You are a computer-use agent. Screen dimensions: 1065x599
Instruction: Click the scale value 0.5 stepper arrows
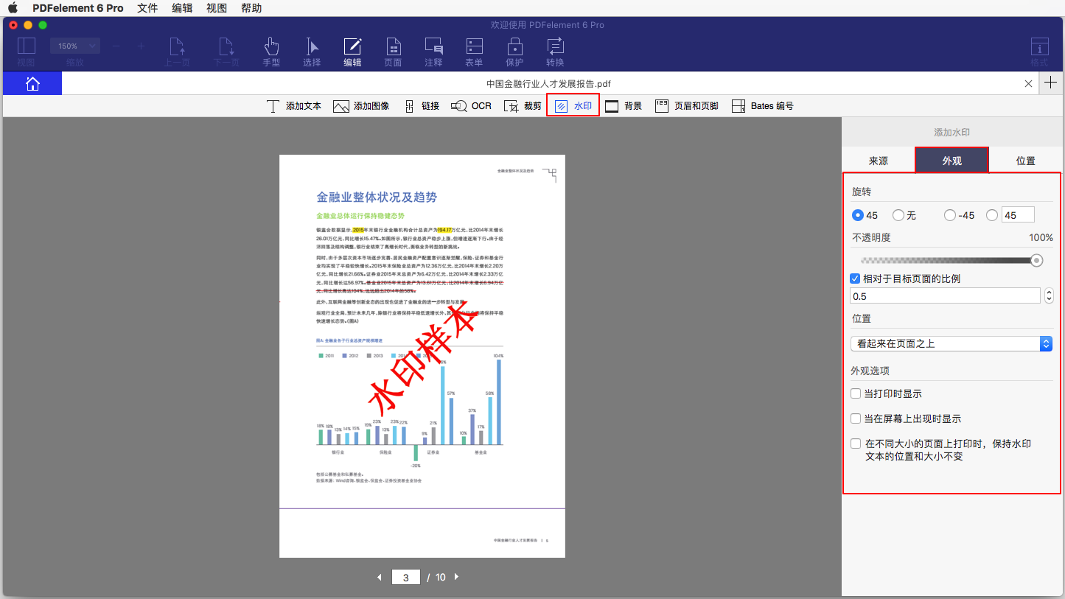click(x=1049, y=296)
